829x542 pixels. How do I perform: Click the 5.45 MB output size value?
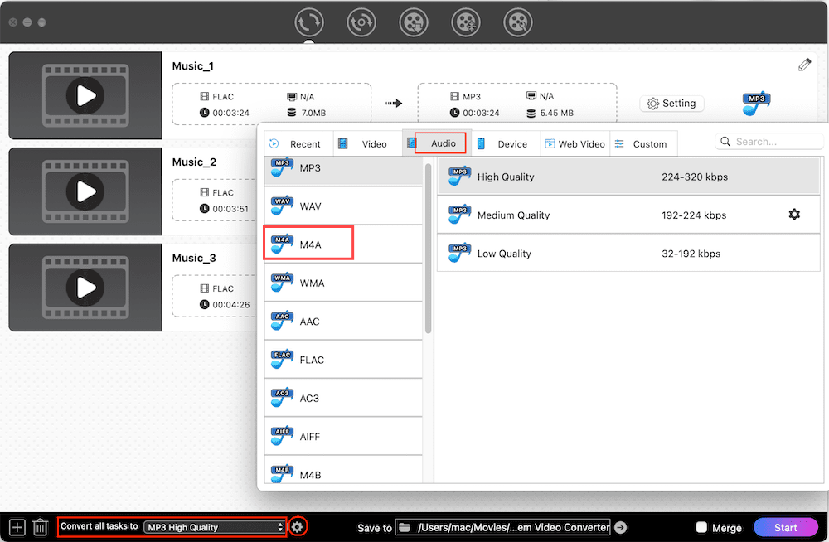557,113
